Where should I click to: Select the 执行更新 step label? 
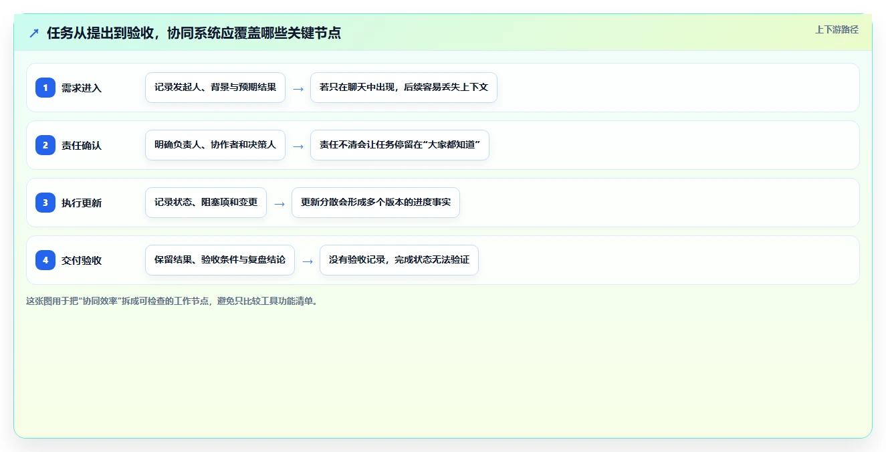tap(82, 203)
